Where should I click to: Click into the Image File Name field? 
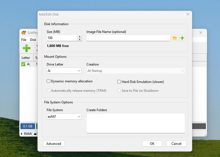[128, 38]
